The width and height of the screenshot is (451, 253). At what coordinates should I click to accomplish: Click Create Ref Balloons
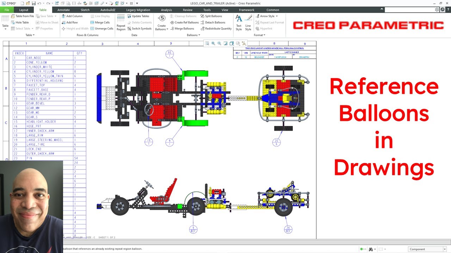[184, 22]
